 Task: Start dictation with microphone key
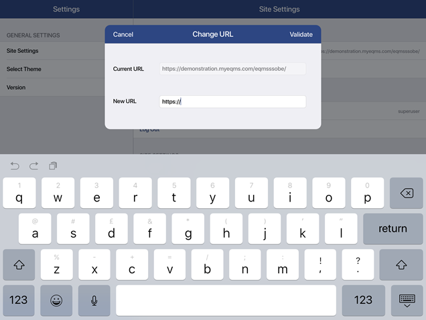coord(94,301)
